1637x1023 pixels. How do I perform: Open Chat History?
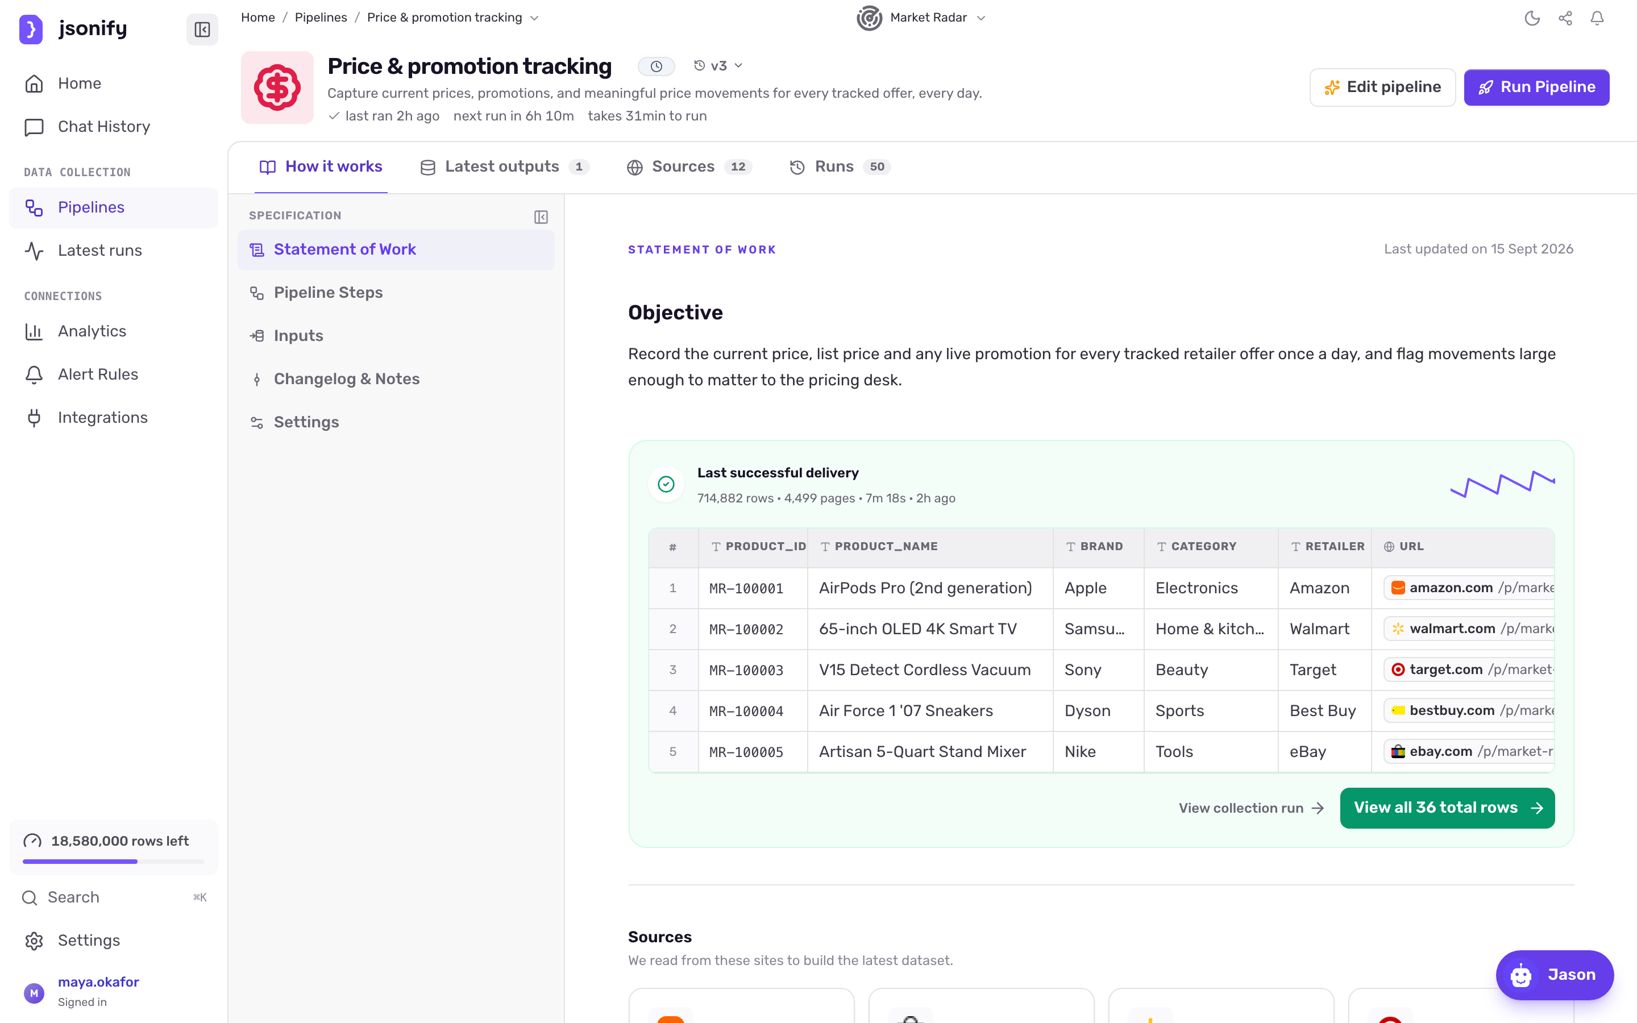tap(114, 127)
